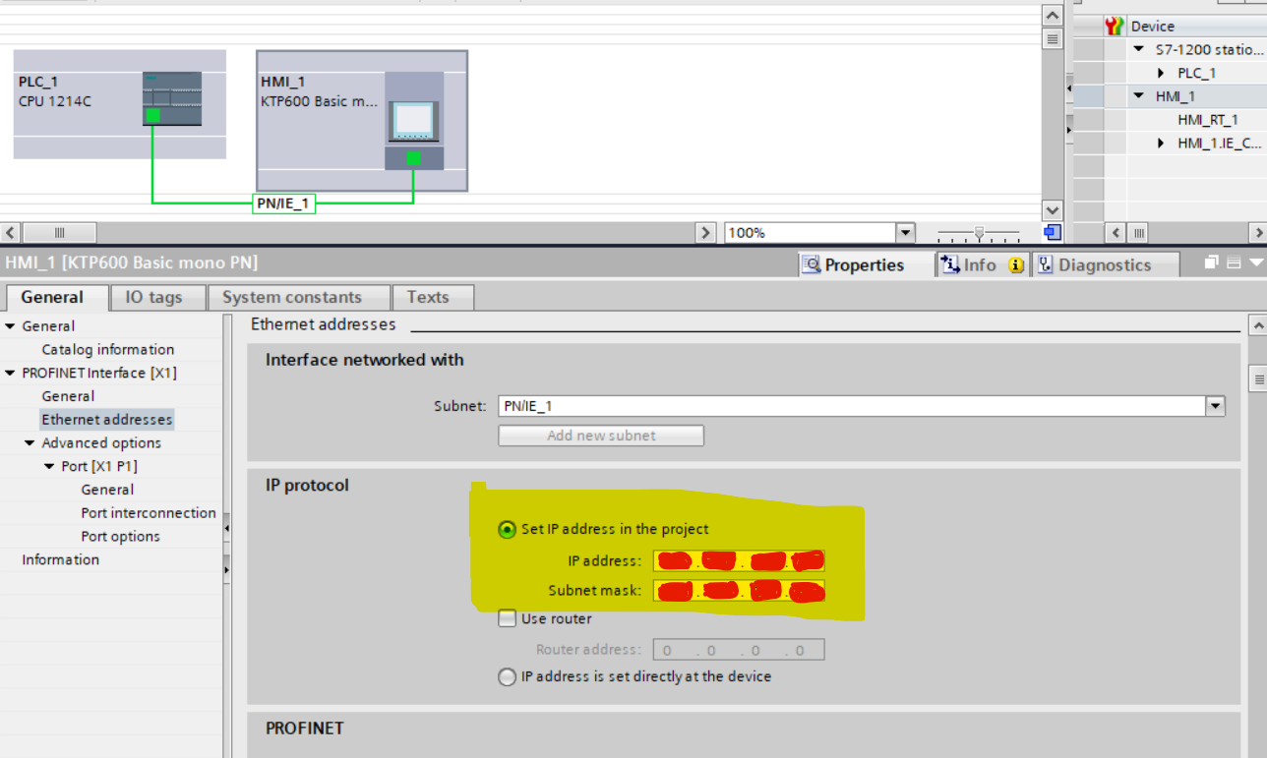This screenshot has height=758, width=1267.
Task: Click the Info tab's arrow-i icon
Action: [949, 264]
